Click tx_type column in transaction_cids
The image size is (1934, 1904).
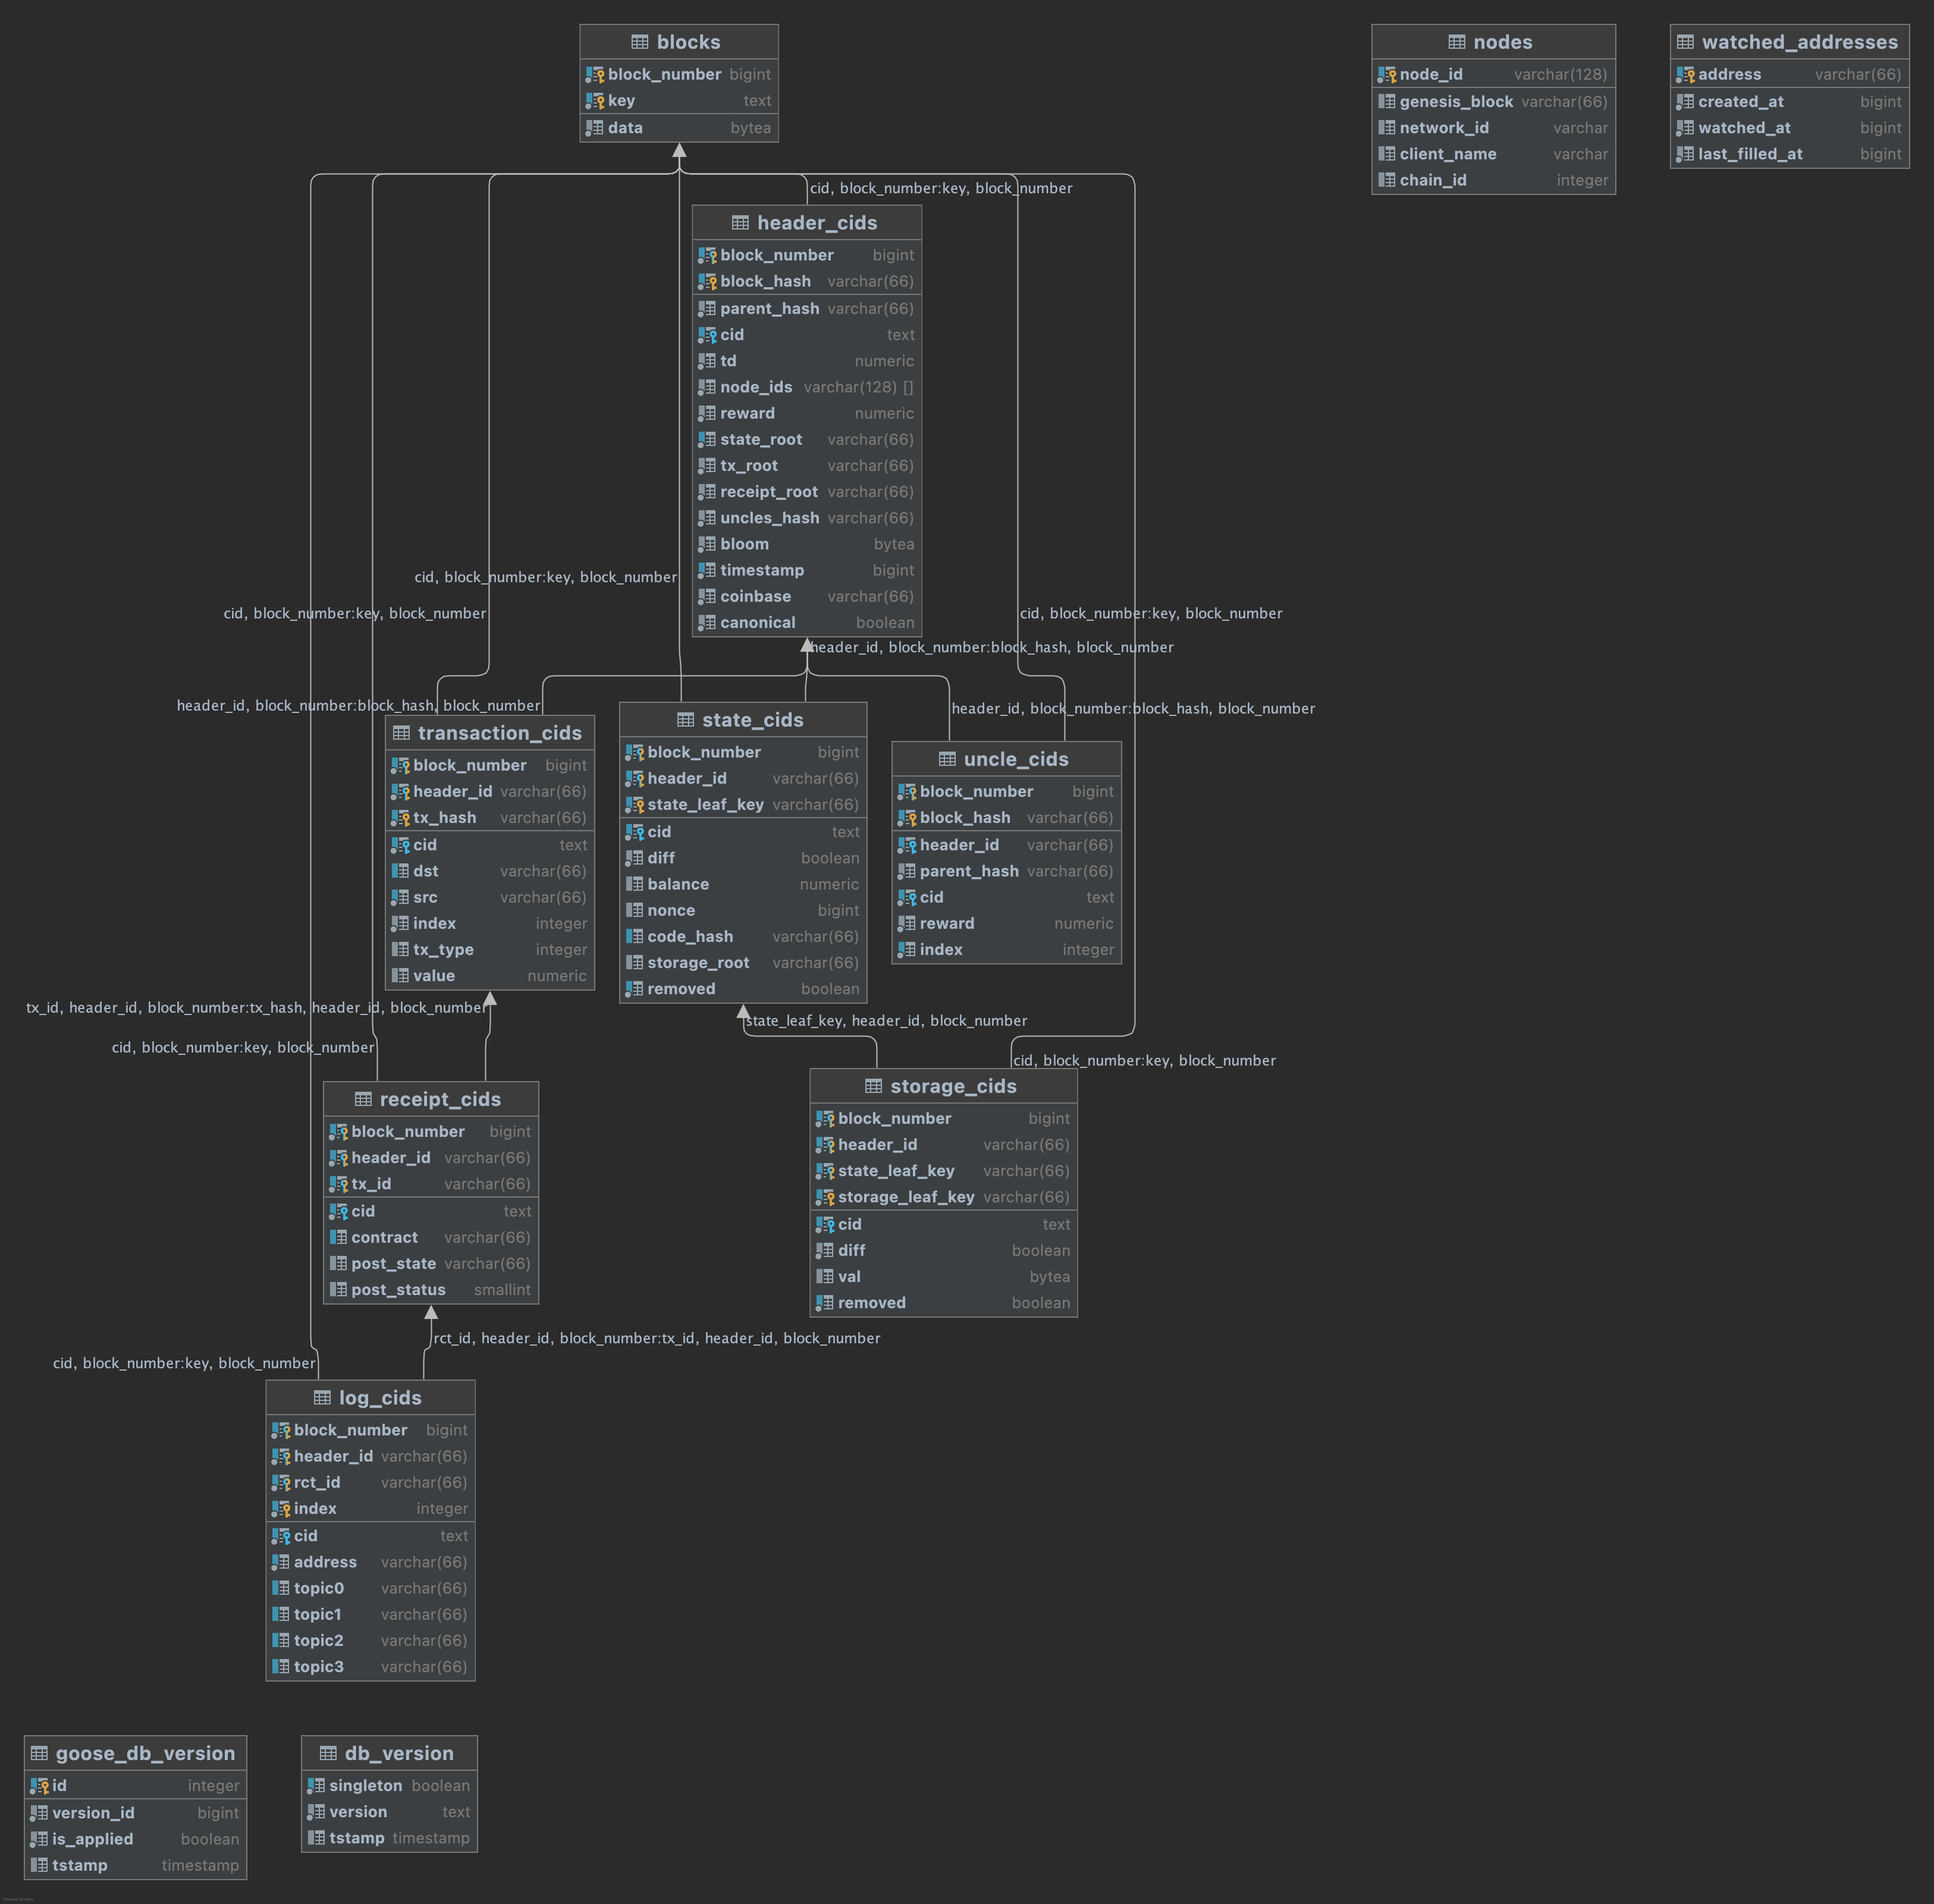[x=490, y=950]
